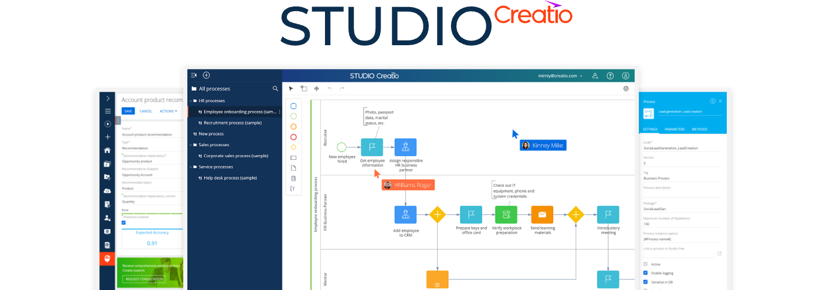Viewport: 823px width, 290px height.
Task: Pick the green start event circle in palette
Action: [294, 116]
